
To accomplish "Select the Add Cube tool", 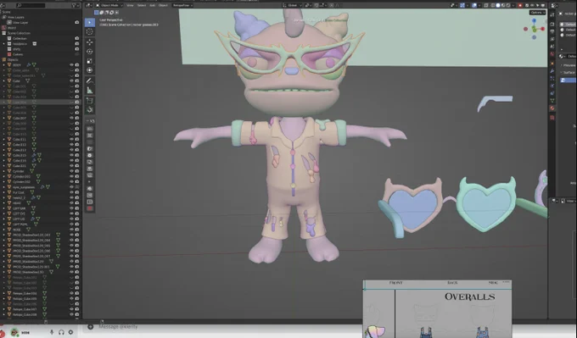I will tap(89, 100).
